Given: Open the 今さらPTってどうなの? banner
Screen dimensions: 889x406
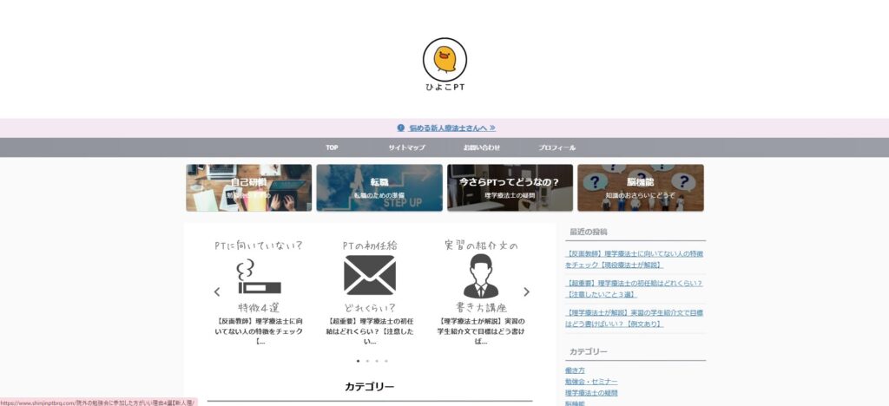Looking at the screenshot, I should coord(510,188).
